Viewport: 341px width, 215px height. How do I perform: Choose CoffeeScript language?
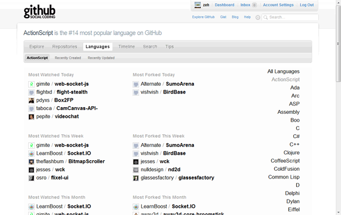point(285,161)
